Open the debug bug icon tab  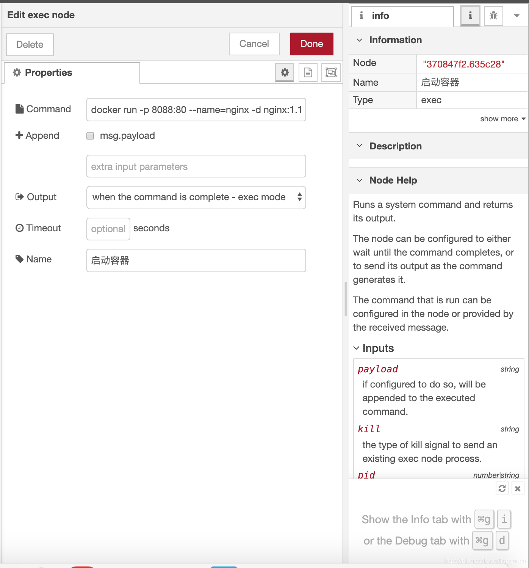pos(493,16)
